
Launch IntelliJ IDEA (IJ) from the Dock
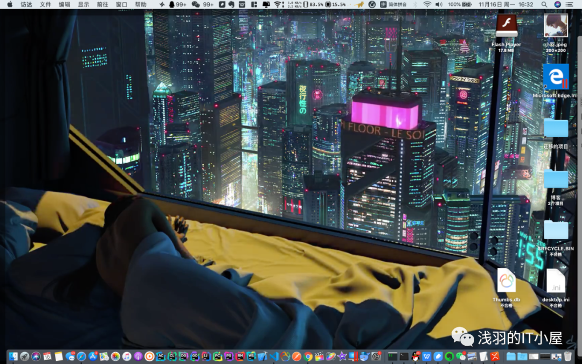(206, 356)
